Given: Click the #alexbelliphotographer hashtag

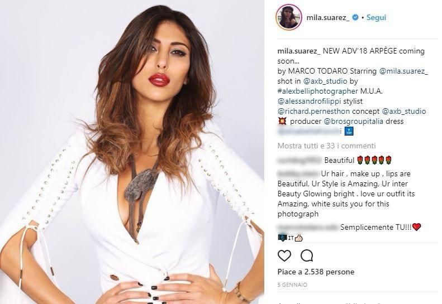Looking at the screenshot, I should pyautogui.click(x=318, y=91).
